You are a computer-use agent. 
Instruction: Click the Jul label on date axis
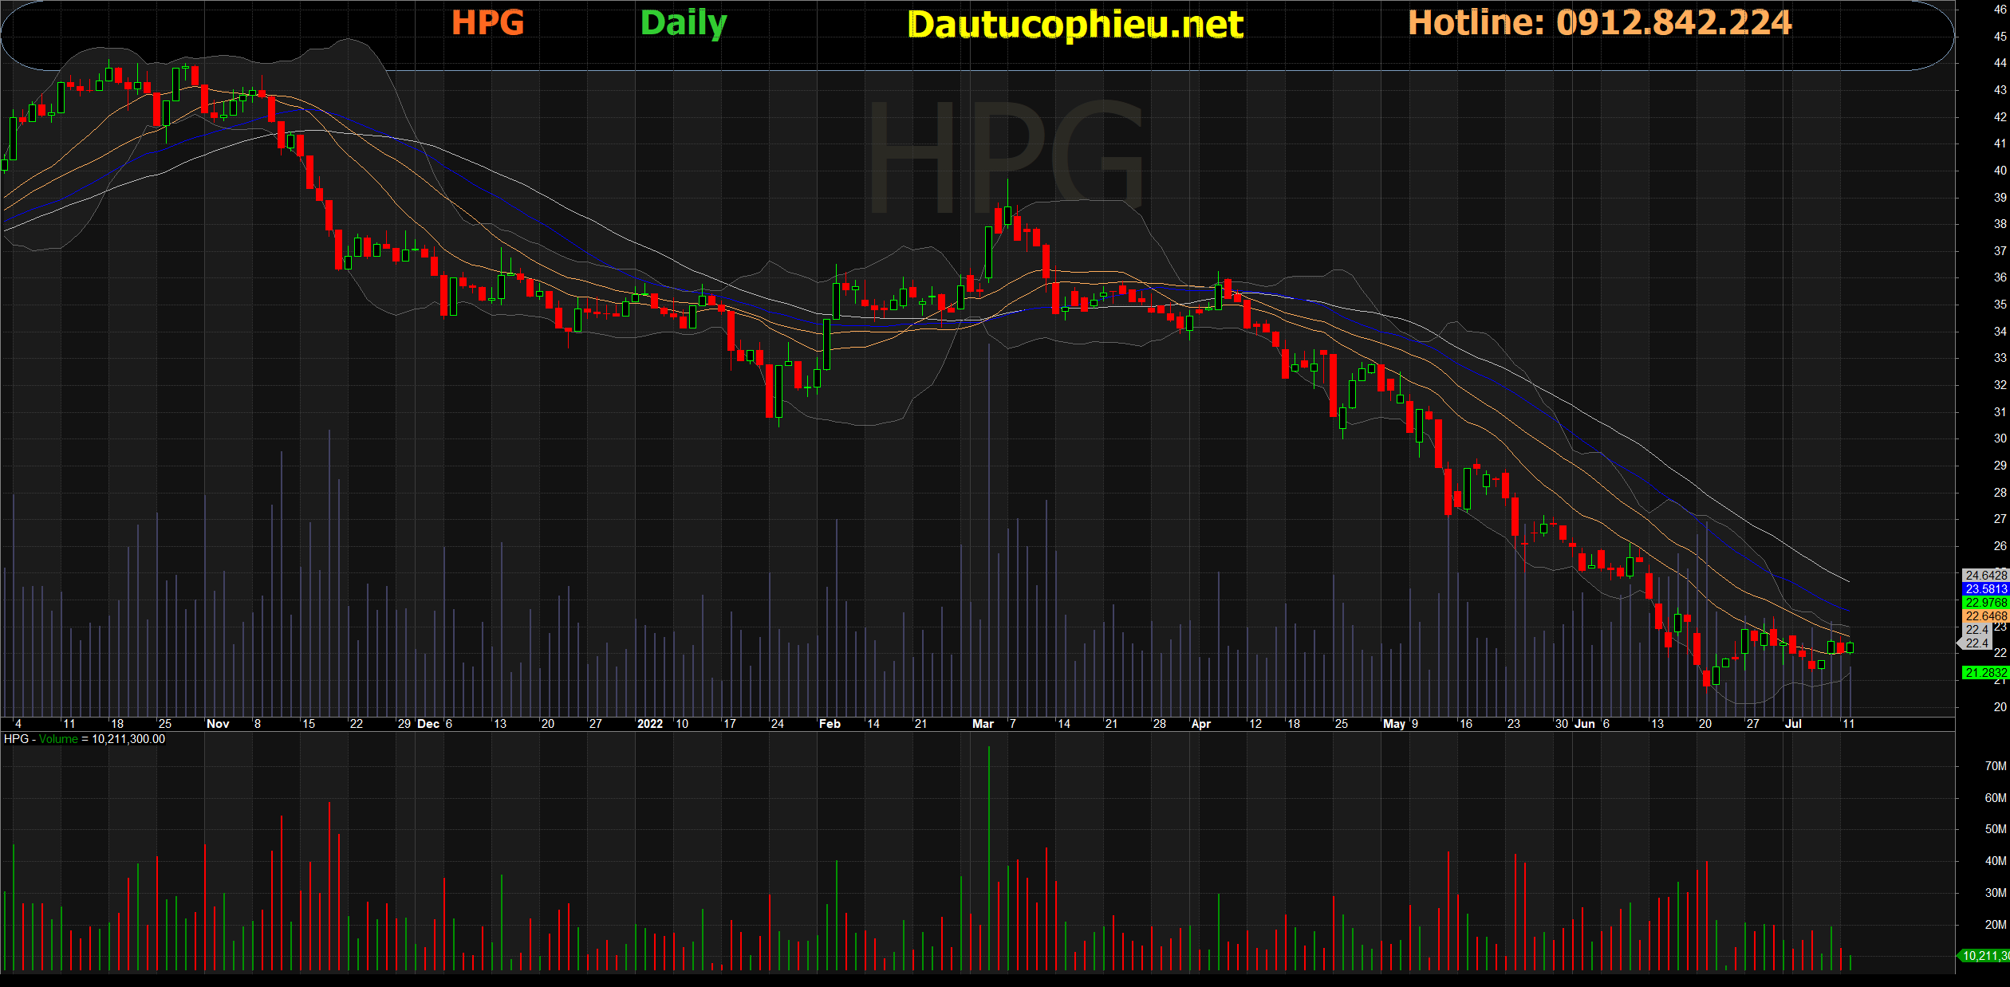[1792, 724]
